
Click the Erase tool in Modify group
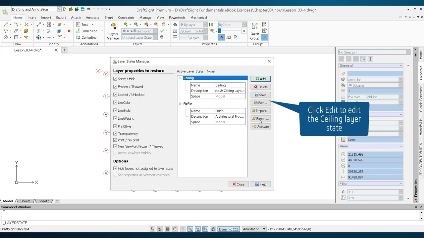[x=59, y=24]
